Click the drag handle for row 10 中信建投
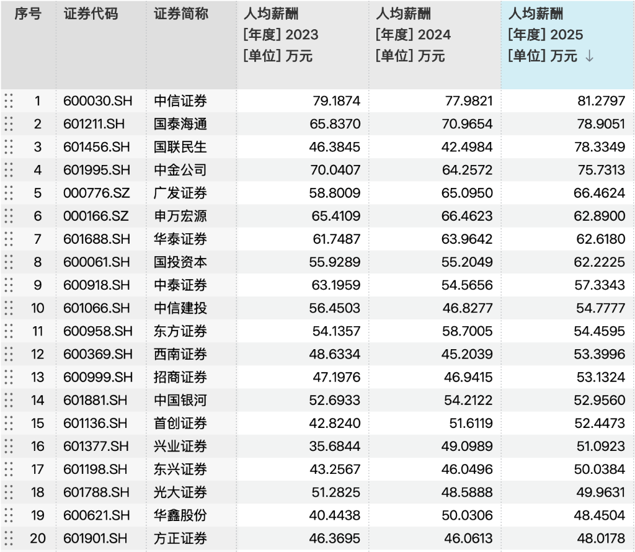The height and width of the screenshot is (552, 635). tap(9, 308)
